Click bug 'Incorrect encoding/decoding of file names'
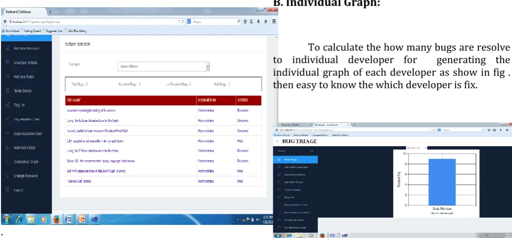This screenshot has width=512, height=238. tap(91, 110)
